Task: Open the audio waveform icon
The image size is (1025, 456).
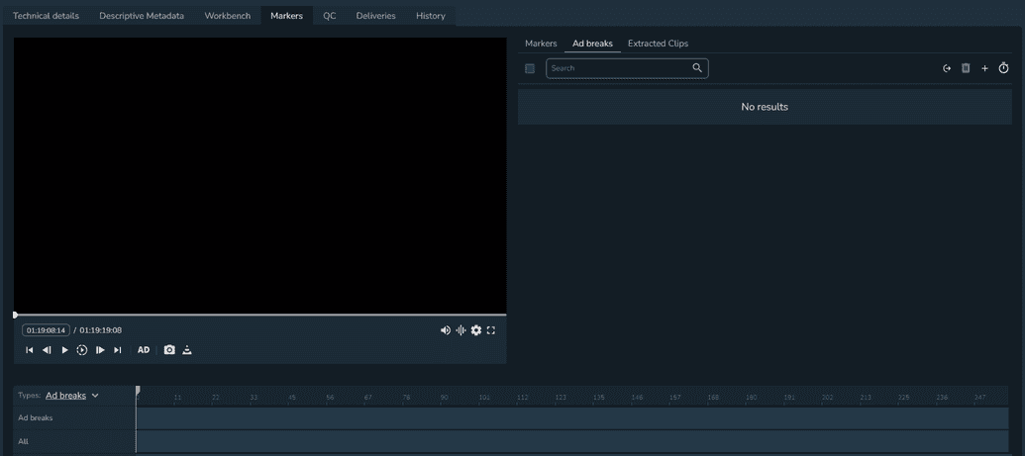Action: (461, 330)
